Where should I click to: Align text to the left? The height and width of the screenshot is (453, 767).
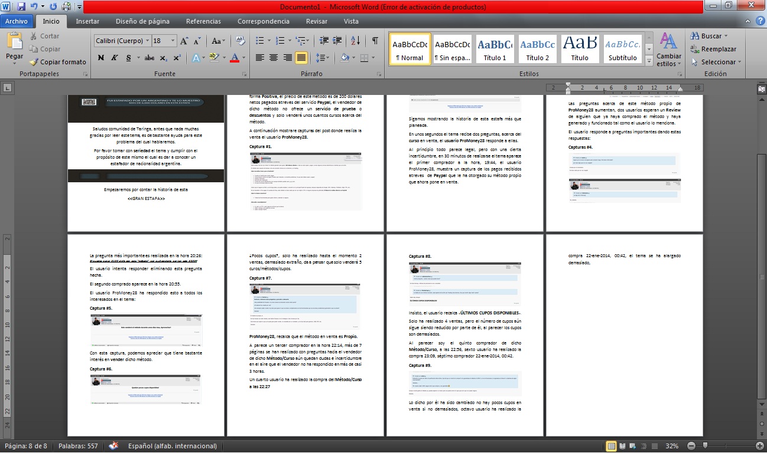[260, 58]
